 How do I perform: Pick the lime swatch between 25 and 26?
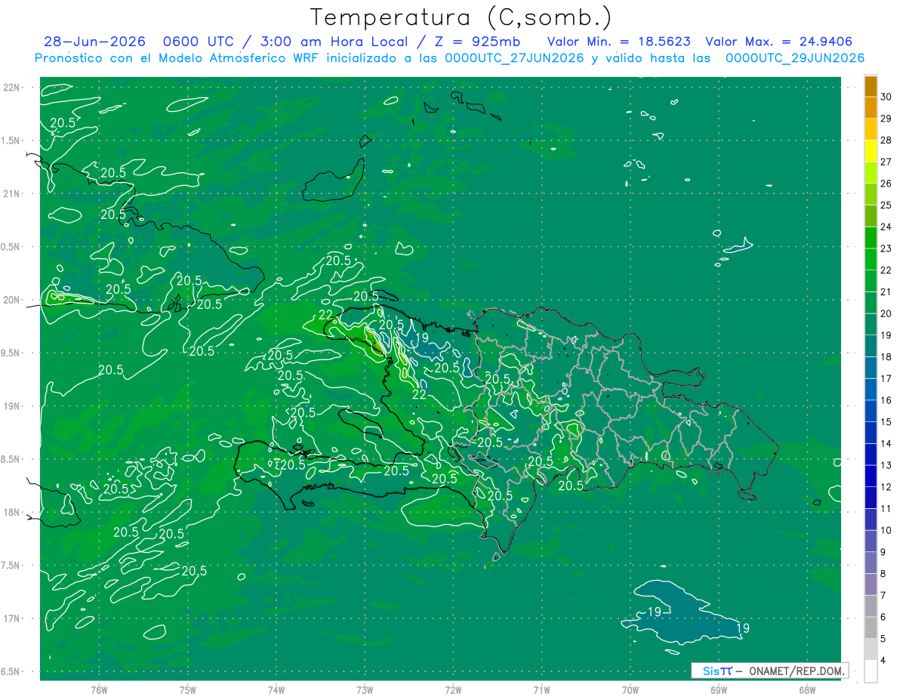[x=871, y=195]
